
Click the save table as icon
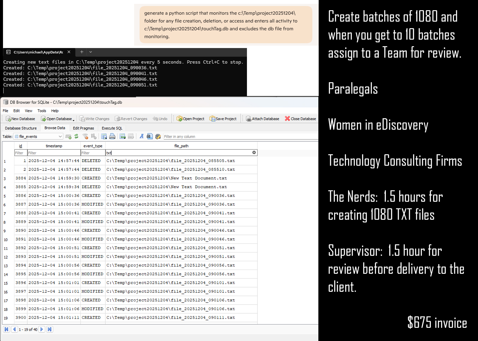coord(104,137)
